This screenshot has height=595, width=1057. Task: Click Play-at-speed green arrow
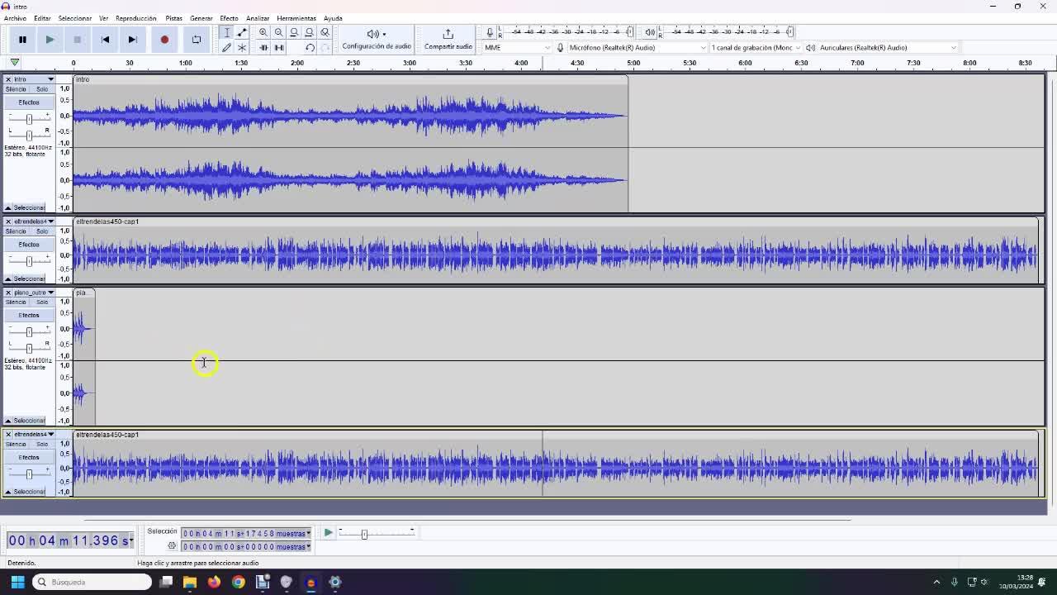(x=328, y=533)
